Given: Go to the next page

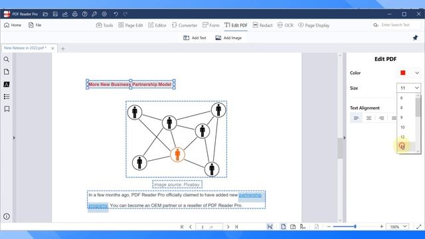Looking at the screenshot, I should click(x=228, y=227).
